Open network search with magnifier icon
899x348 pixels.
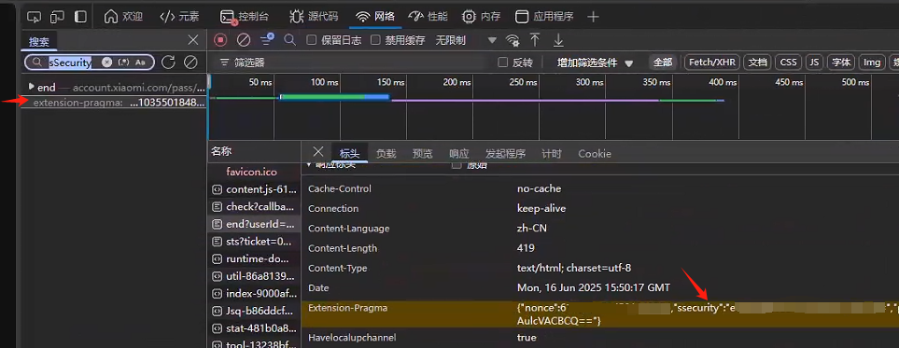(290, 40)
